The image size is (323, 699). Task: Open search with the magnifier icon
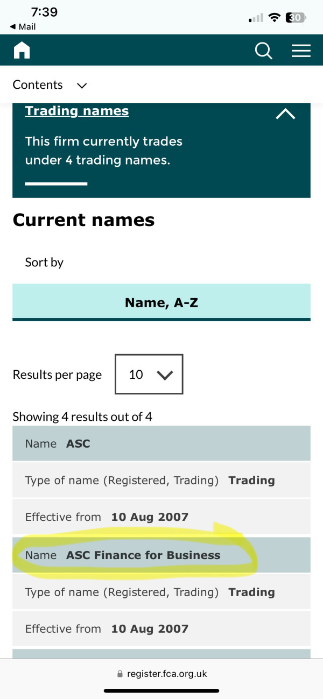click(263, 51)
